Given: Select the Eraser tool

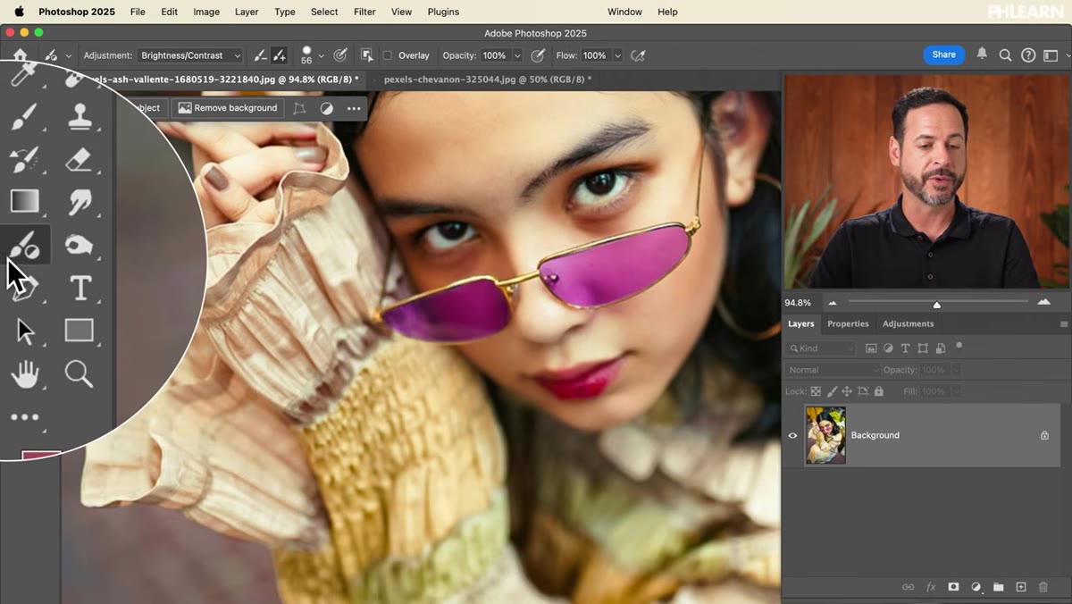Looking at the screenshot, I should click(x=80, y=160).
